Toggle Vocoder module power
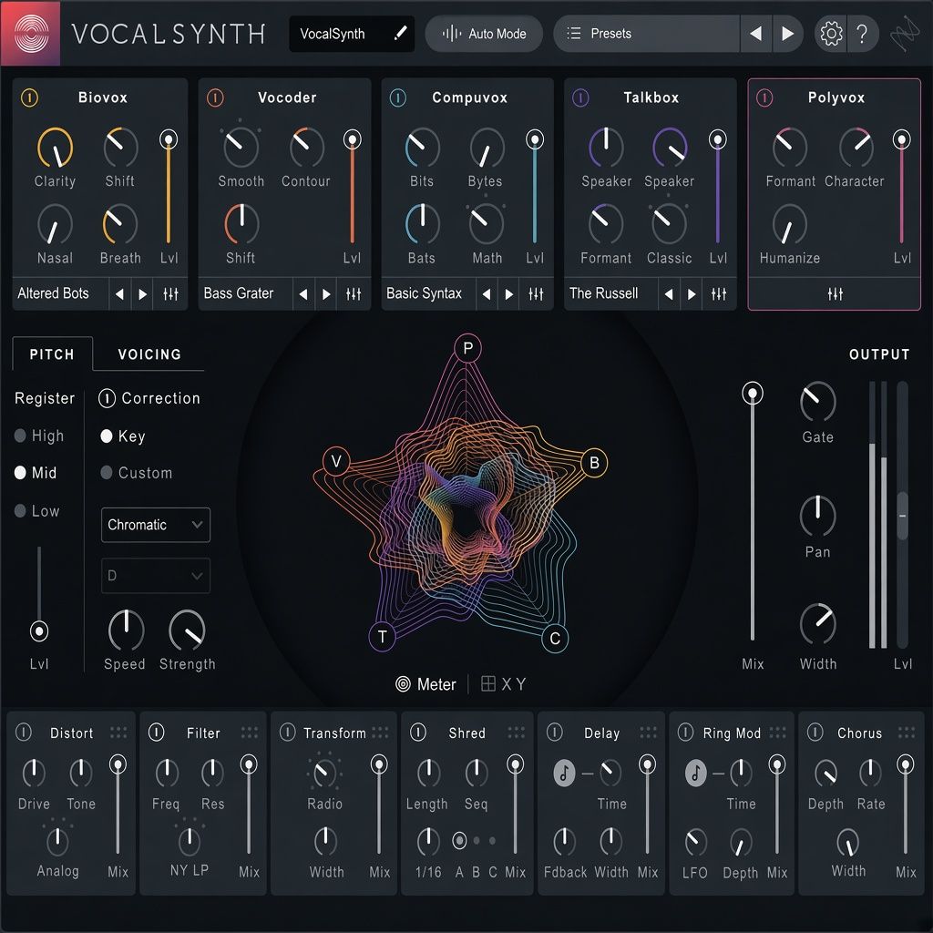933x933 pixels. click(215, 97)
